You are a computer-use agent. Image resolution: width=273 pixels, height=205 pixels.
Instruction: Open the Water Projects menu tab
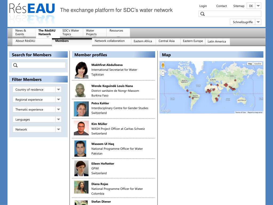point(95,32)
